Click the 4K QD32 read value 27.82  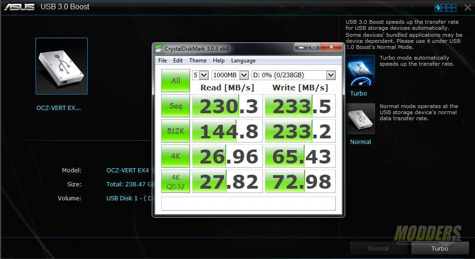(x=227, y=181)
